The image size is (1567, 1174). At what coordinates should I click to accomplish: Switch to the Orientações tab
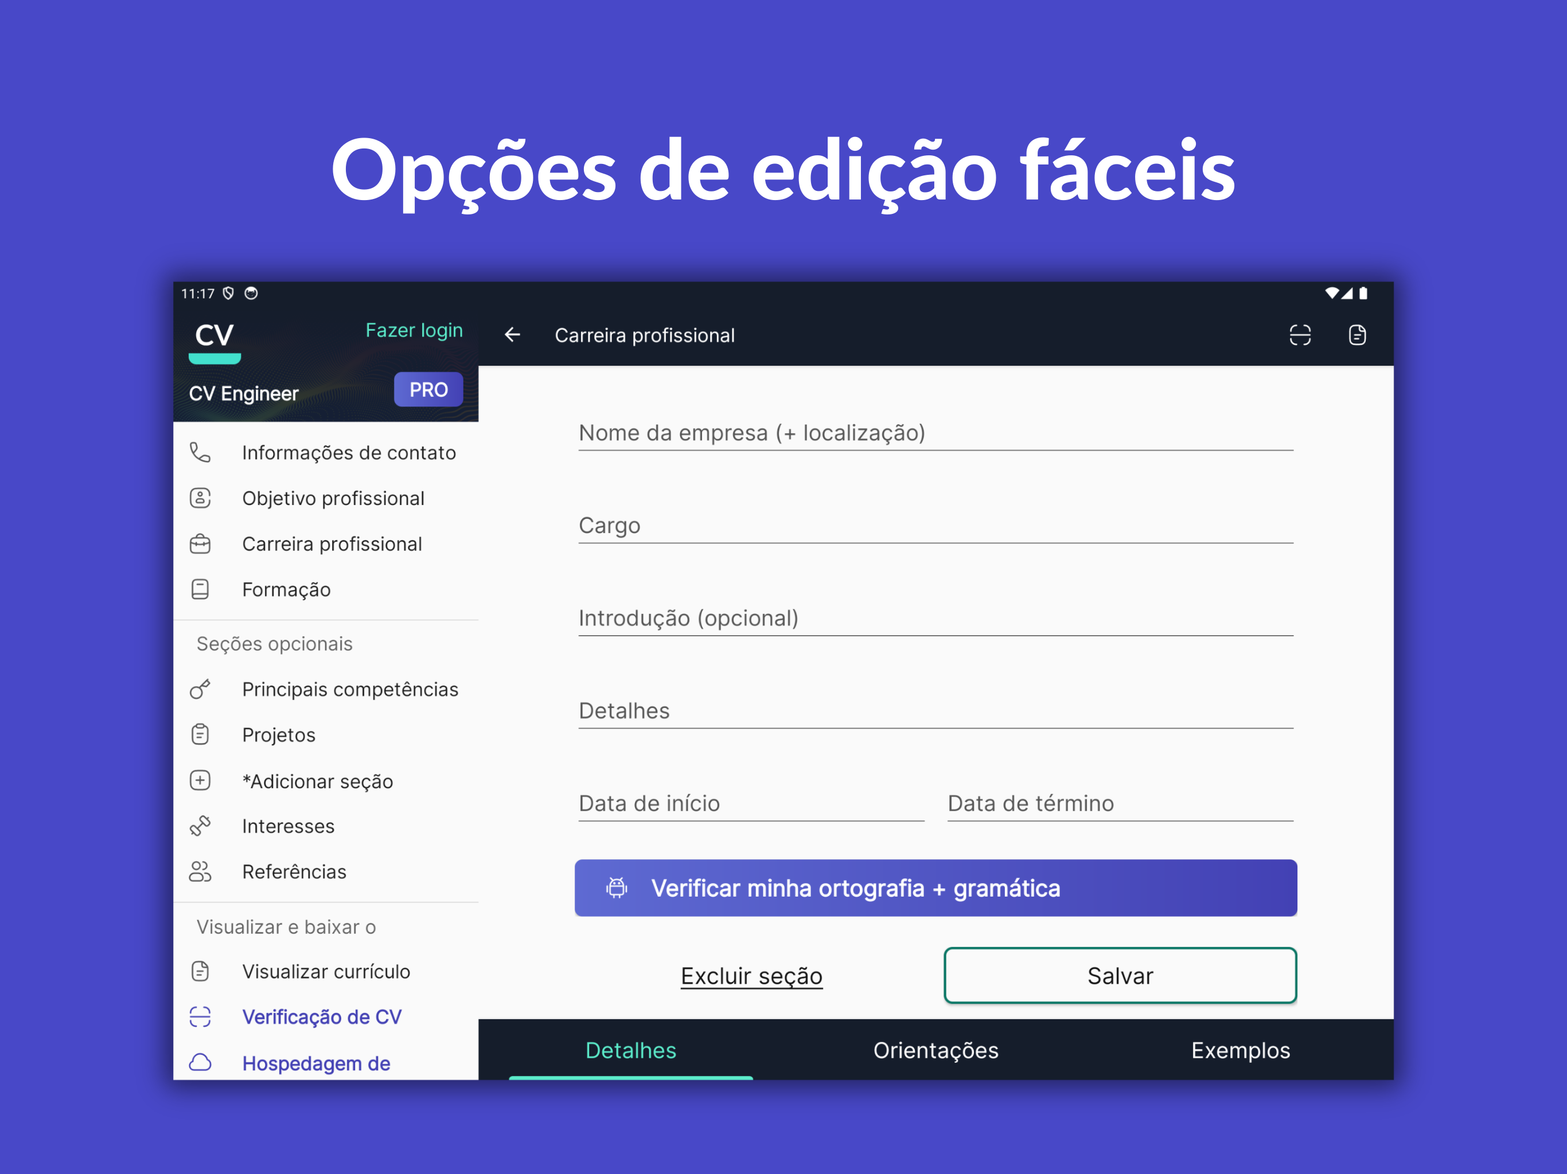coord(936,1050)
